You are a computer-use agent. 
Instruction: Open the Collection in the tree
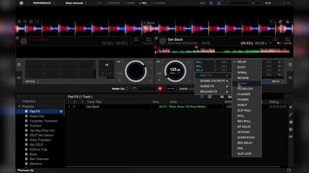tap(29, 101)
